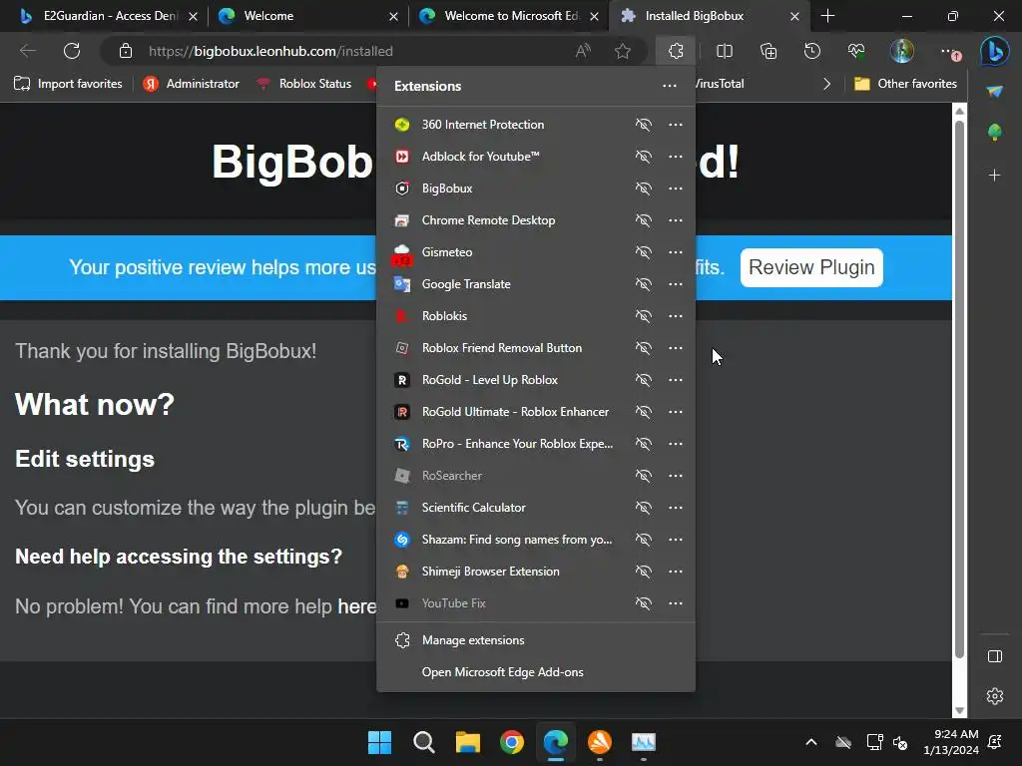Open File Explorer from taskbar
Screen dimensions: 1022x766
(468, 742)
